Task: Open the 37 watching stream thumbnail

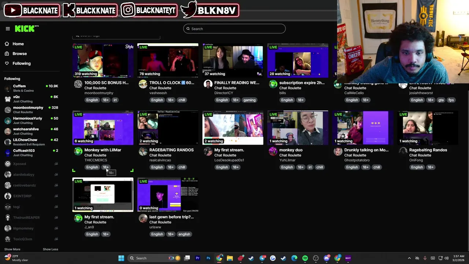Action: point(233,60)
